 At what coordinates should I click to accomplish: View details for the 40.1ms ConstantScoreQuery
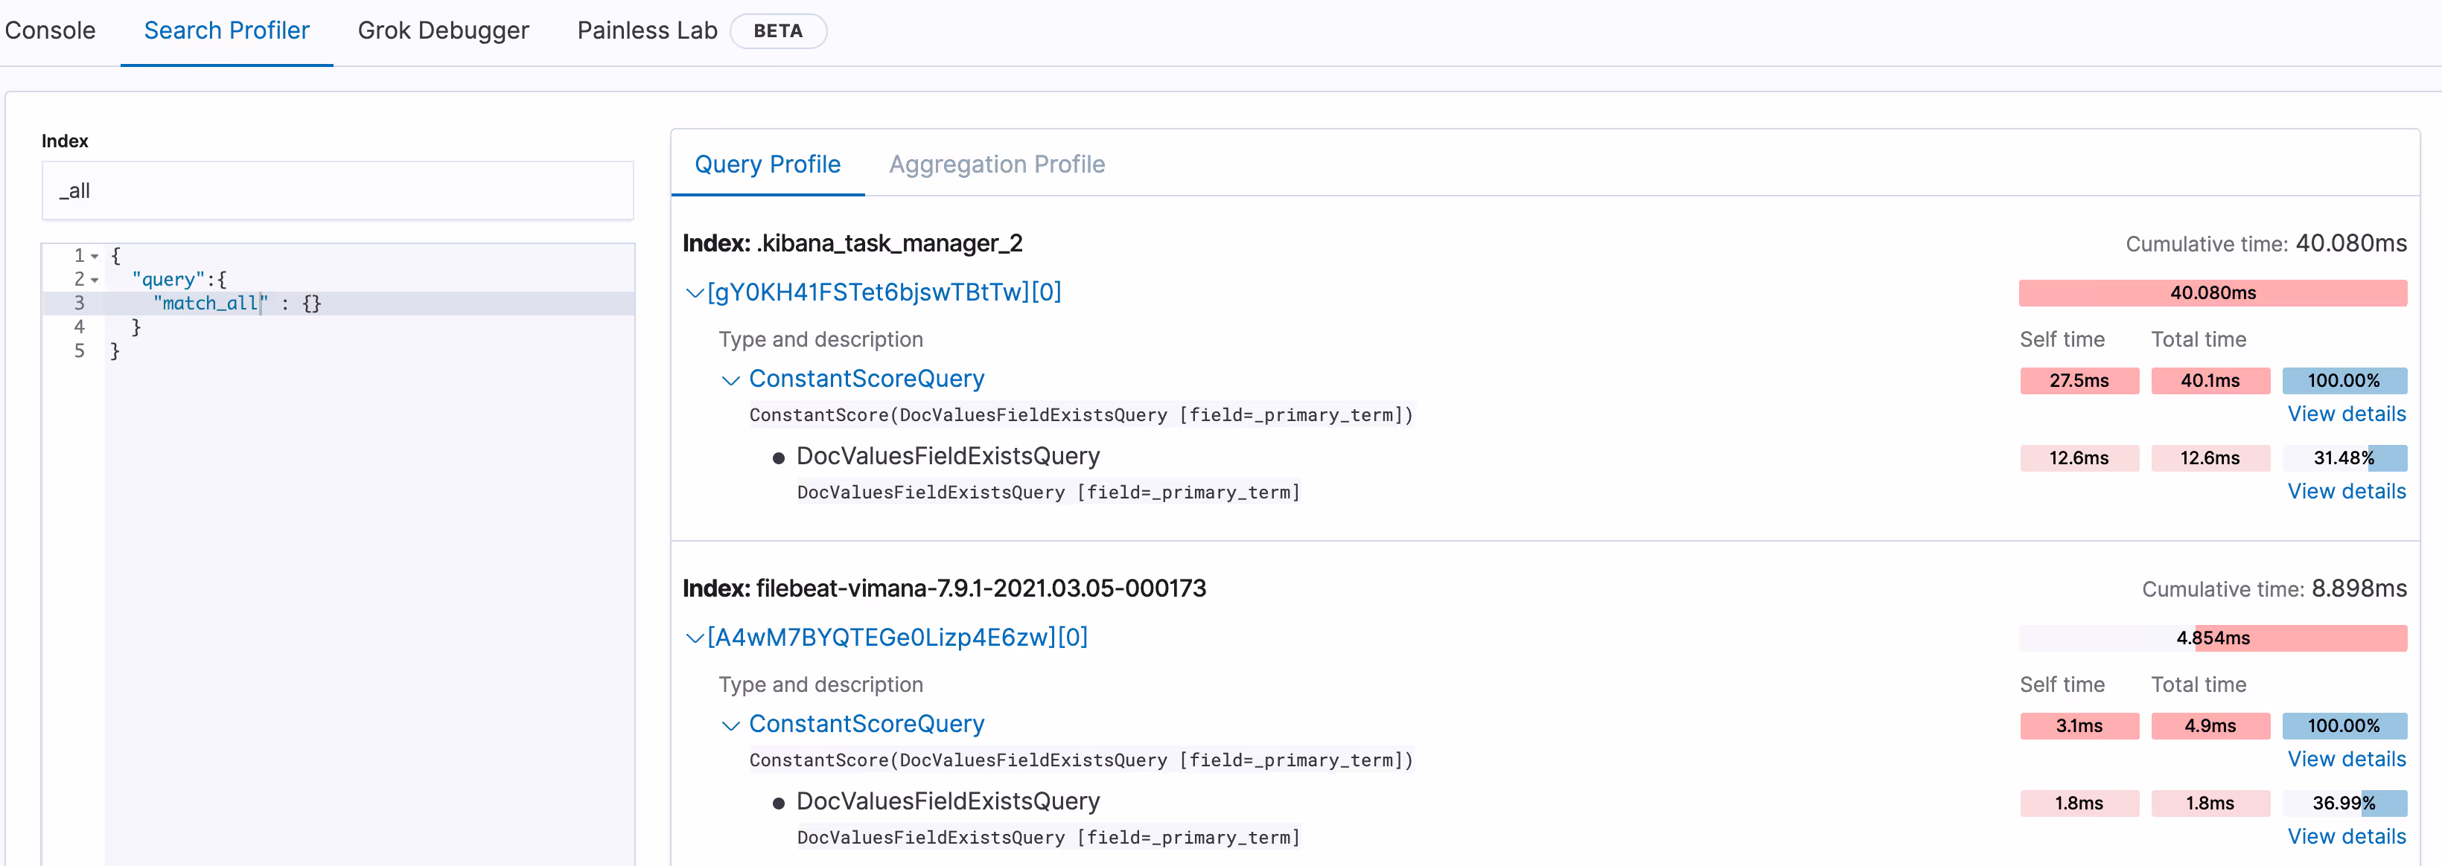point(2346,414)
